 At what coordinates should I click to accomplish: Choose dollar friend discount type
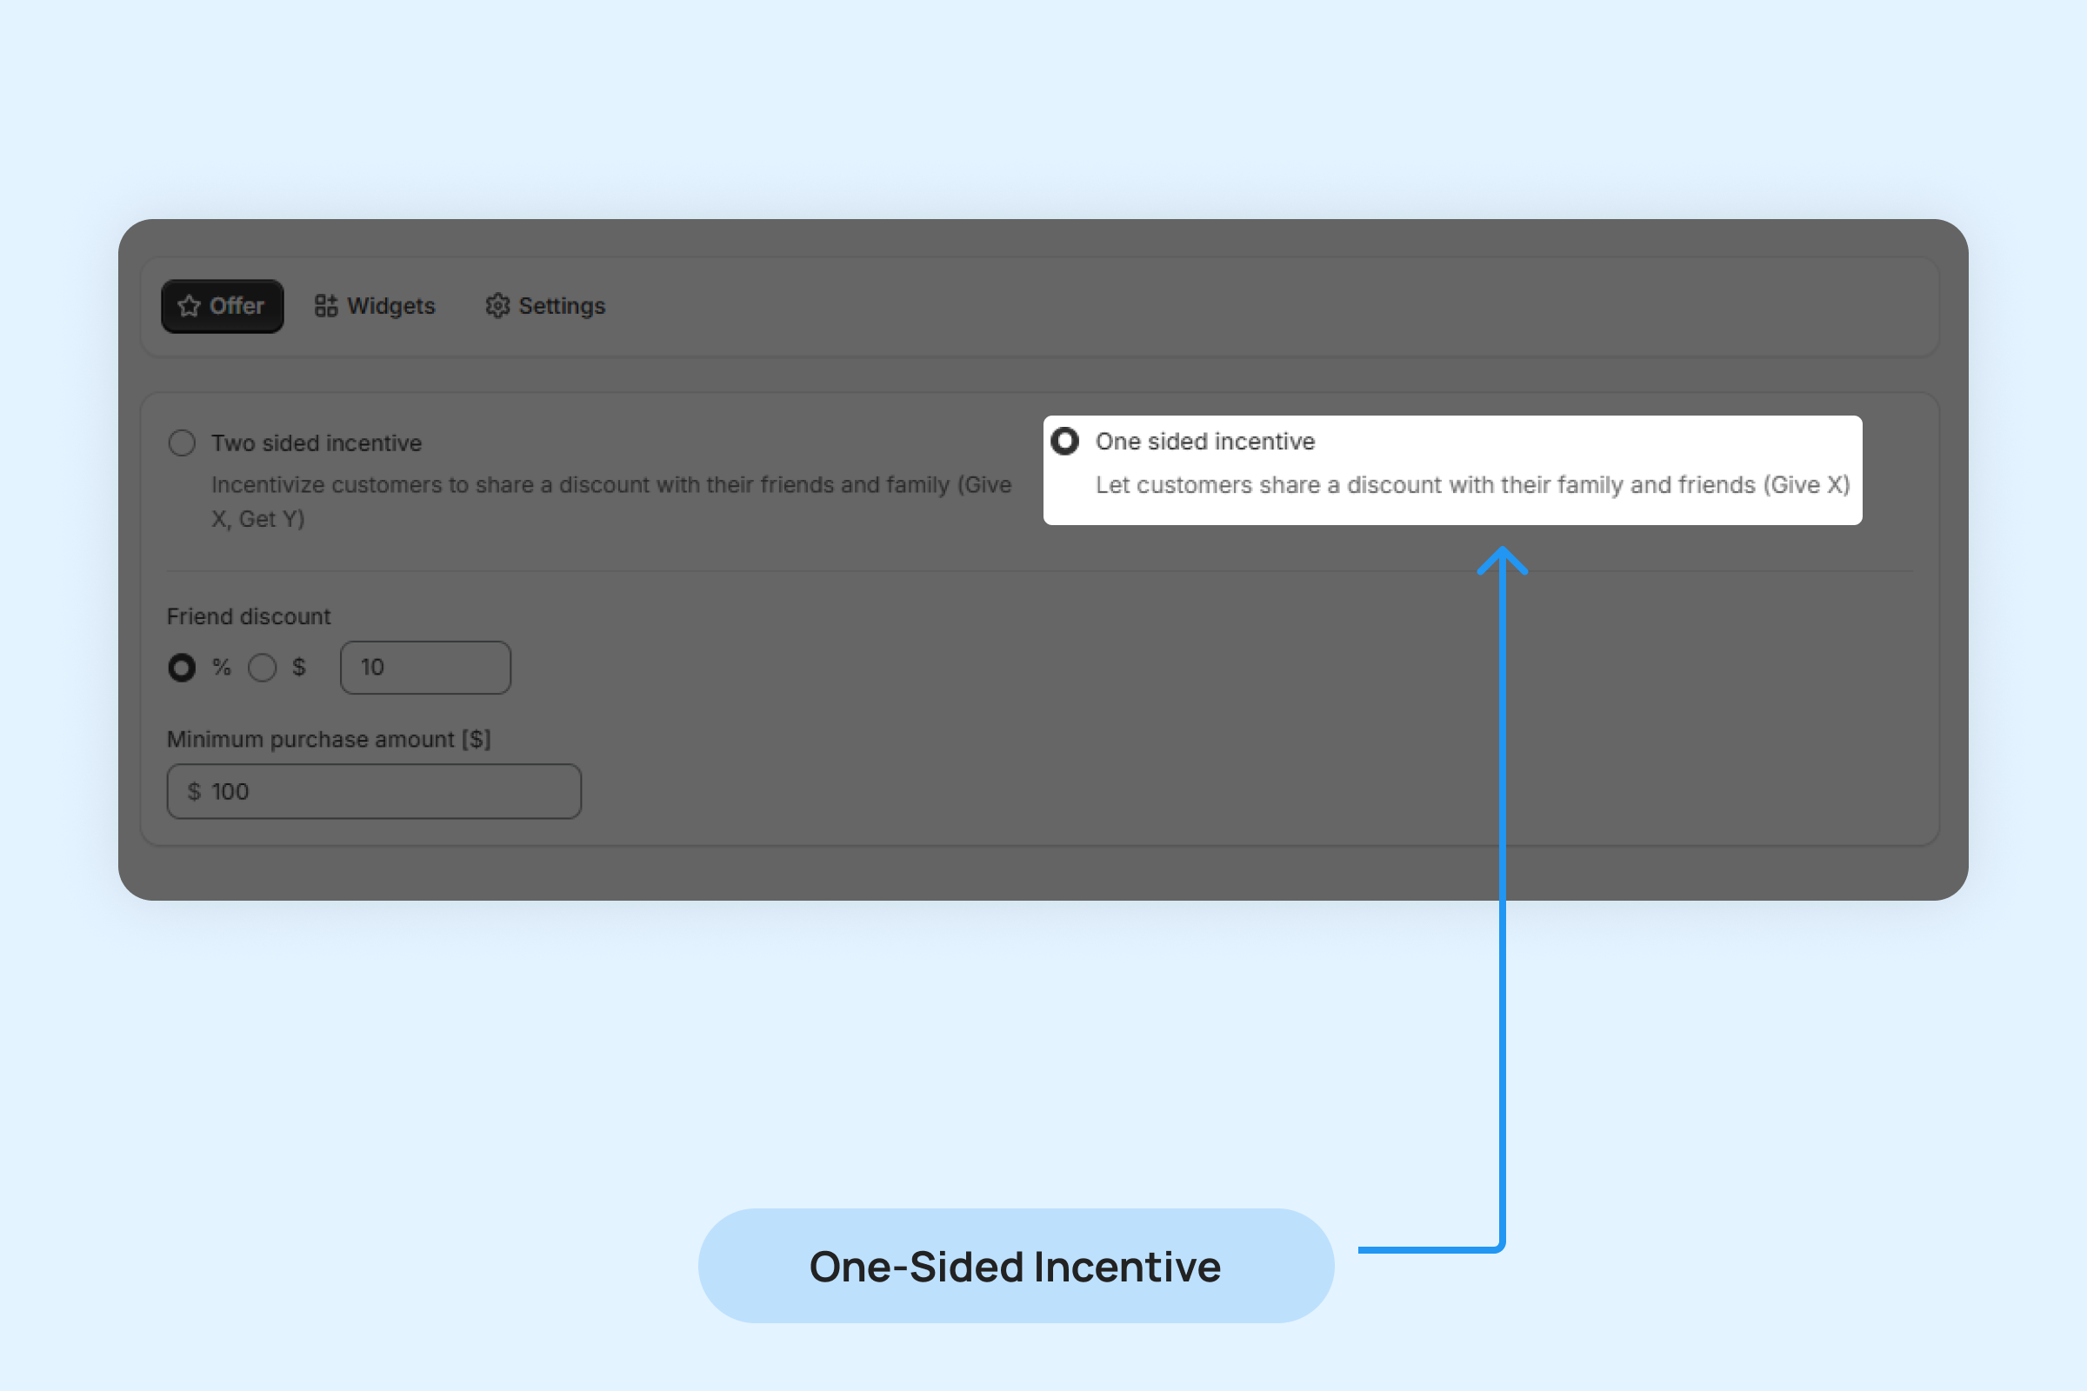(263, 668)
